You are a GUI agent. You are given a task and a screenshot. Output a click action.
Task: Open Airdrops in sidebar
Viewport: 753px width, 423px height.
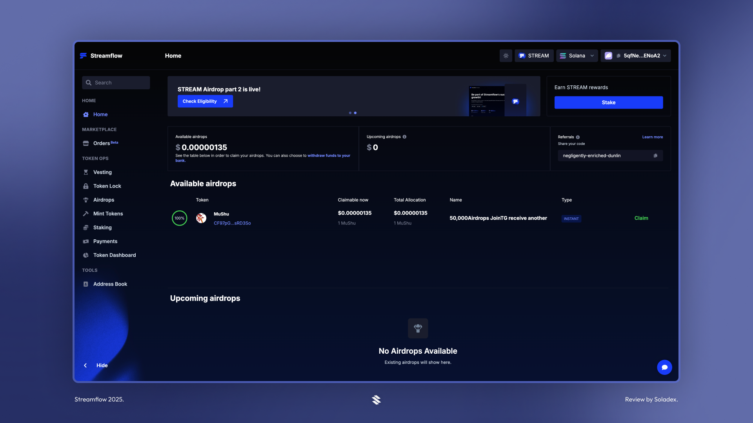point(104,200)
